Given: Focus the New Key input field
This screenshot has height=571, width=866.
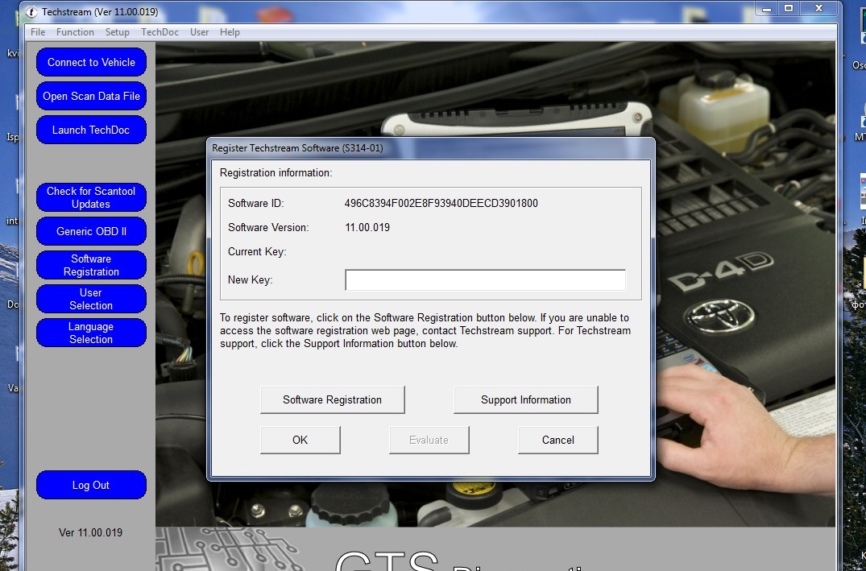Looking at the screenshot, I should tap(486, 280).
